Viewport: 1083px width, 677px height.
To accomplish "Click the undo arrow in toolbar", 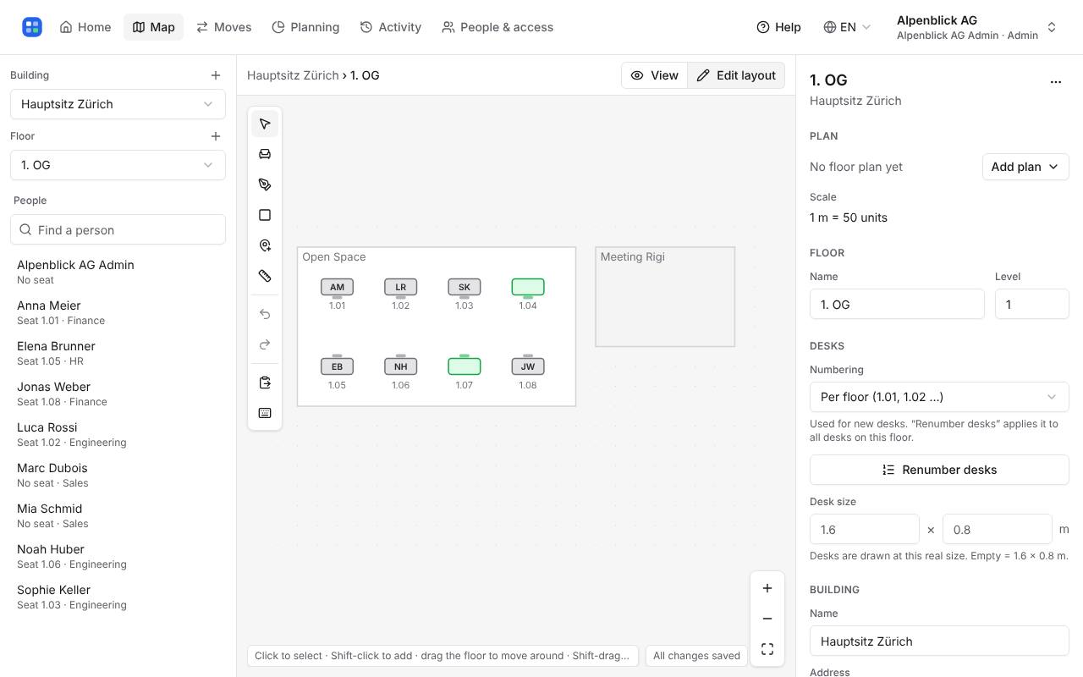I will point(265,314).
